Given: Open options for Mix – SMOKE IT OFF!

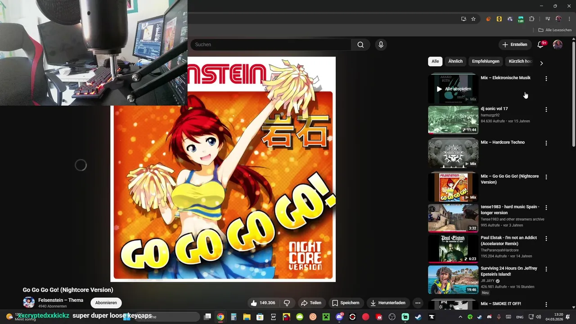Looking at the screenshot, I should click(x=546, y=304).
